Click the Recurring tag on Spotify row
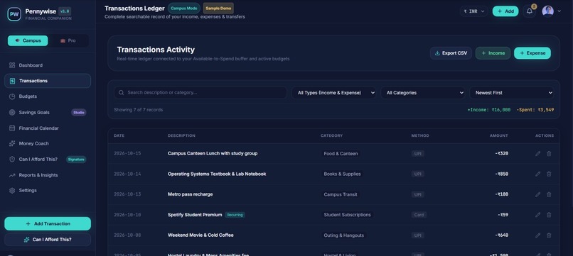 235,215
